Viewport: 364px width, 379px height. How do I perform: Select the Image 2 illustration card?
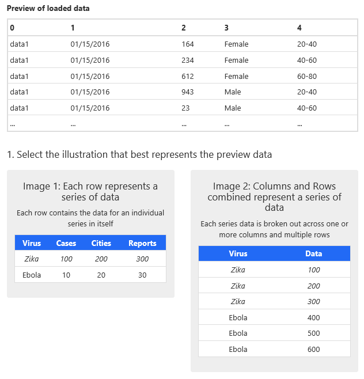pos(274,271)
